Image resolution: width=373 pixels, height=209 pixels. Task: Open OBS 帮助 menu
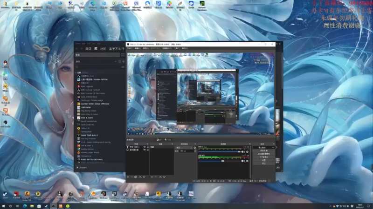[185, 48]
